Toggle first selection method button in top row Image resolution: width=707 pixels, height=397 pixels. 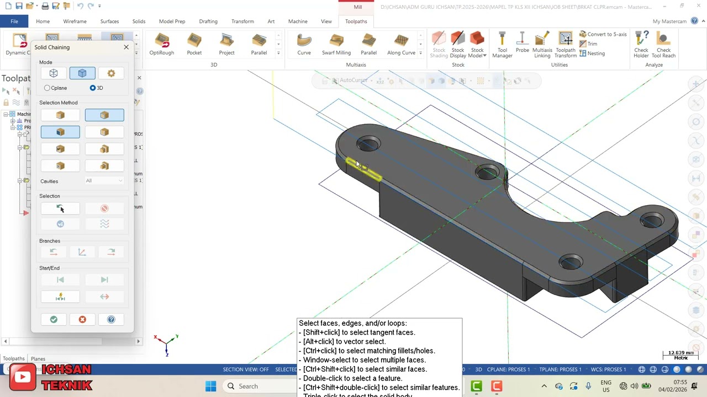click(x=60, y=115)
